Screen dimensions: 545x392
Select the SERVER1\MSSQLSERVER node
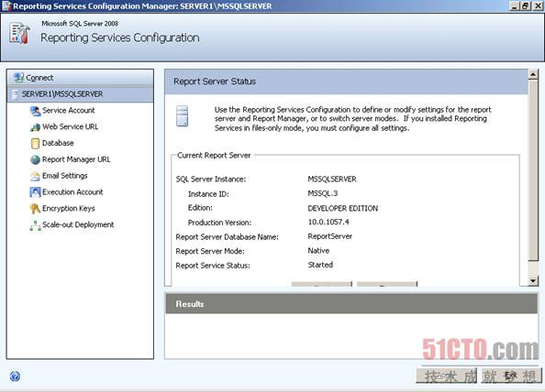point(80,94)
